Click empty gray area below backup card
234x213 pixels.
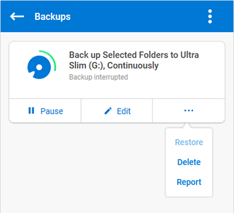click(84, 166)
